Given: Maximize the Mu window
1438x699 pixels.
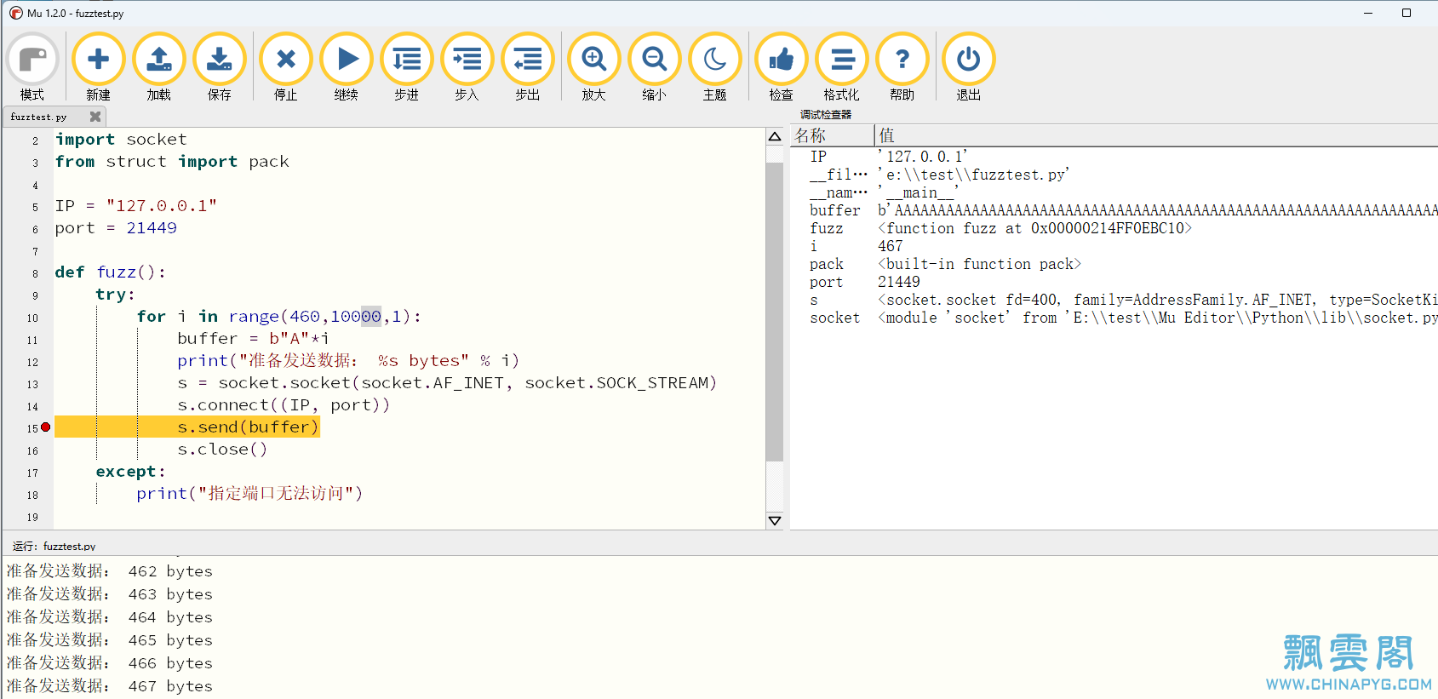Looking at the screenshot, I should coord(1406,13).
